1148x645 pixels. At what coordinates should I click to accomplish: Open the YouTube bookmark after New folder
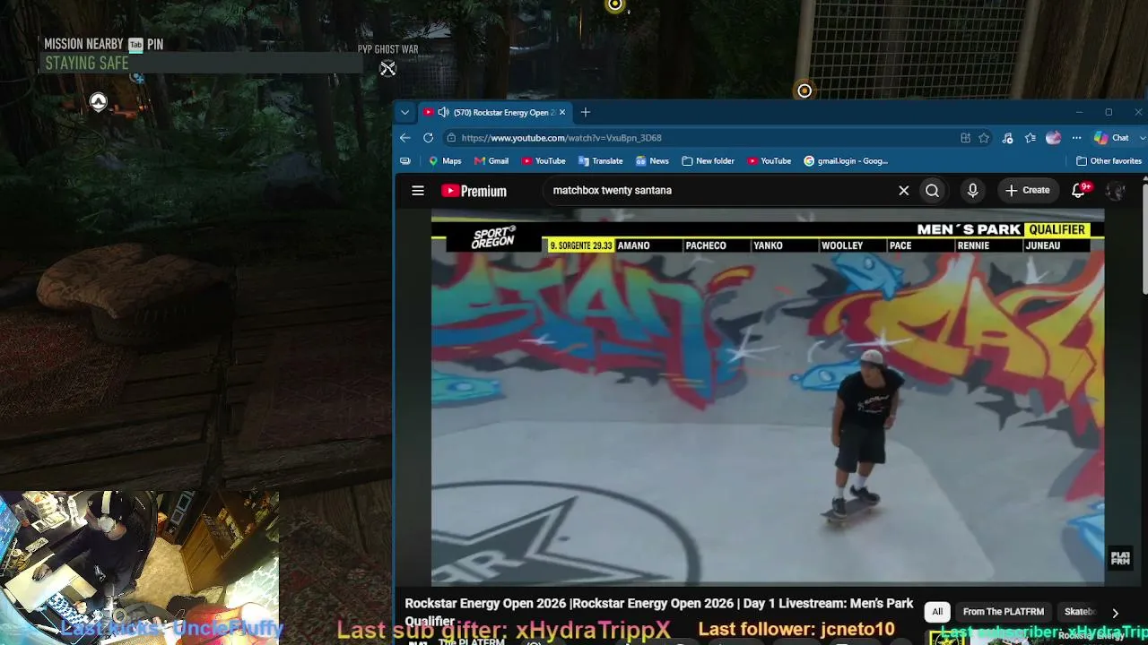[769, 161]
